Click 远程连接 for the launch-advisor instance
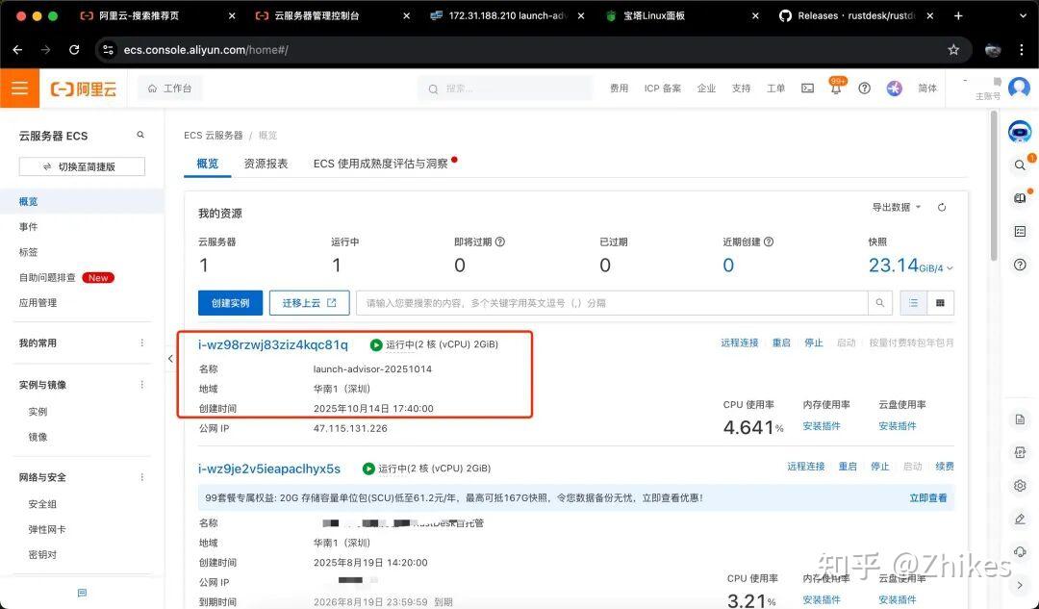The image size is (1039, 609). [740, 343]
